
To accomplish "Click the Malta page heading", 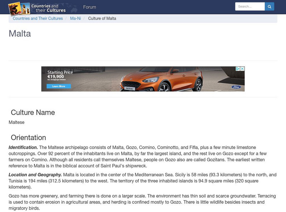I will tap(20, 34).
